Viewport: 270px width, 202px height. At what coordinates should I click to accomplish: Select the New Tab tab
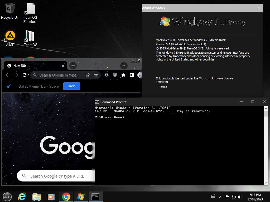point(35,66)
